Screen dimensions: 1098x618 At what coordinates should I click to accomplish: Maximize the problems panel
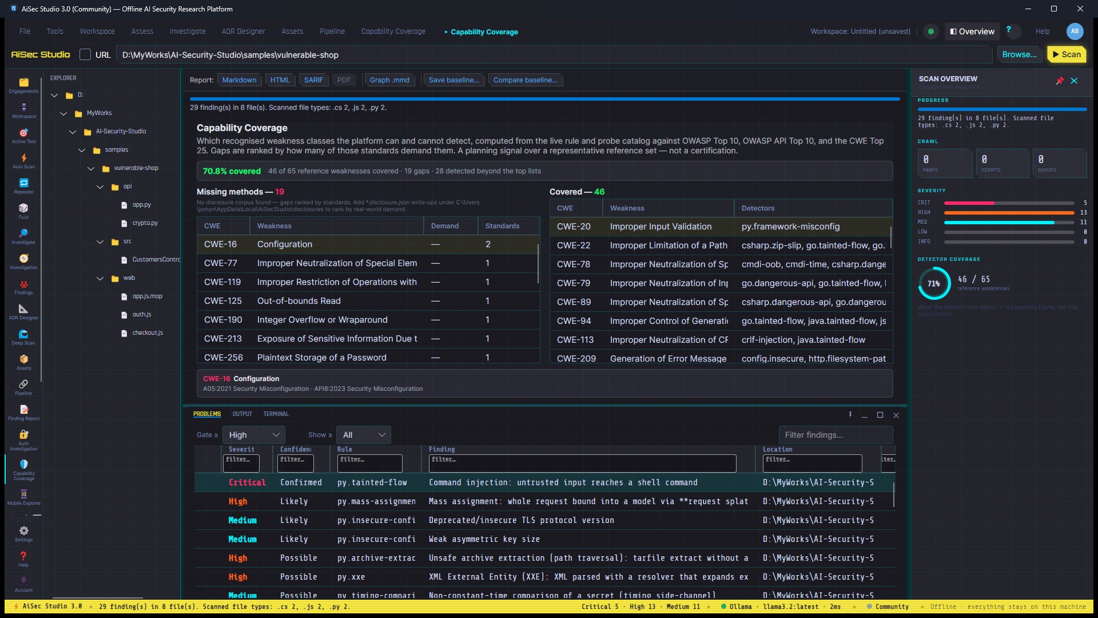click(880, 415)
